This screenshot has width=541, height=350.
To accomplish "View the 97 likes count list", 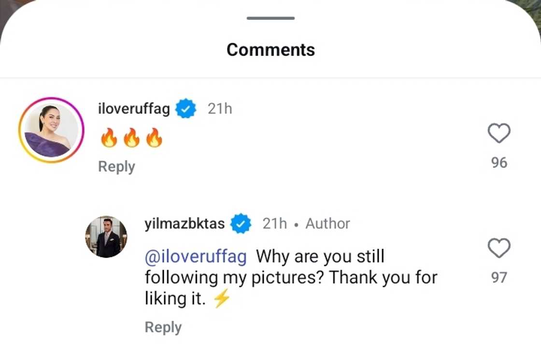I will 499,278.
